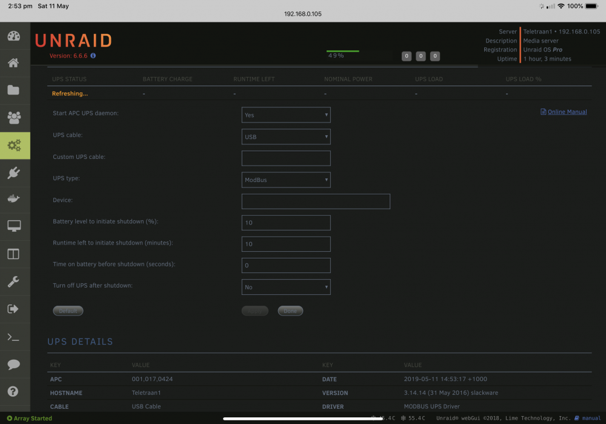Click the browser address bar 192.168.0.105
This screenshot has height=424, width=606.
tap(303, 14)
